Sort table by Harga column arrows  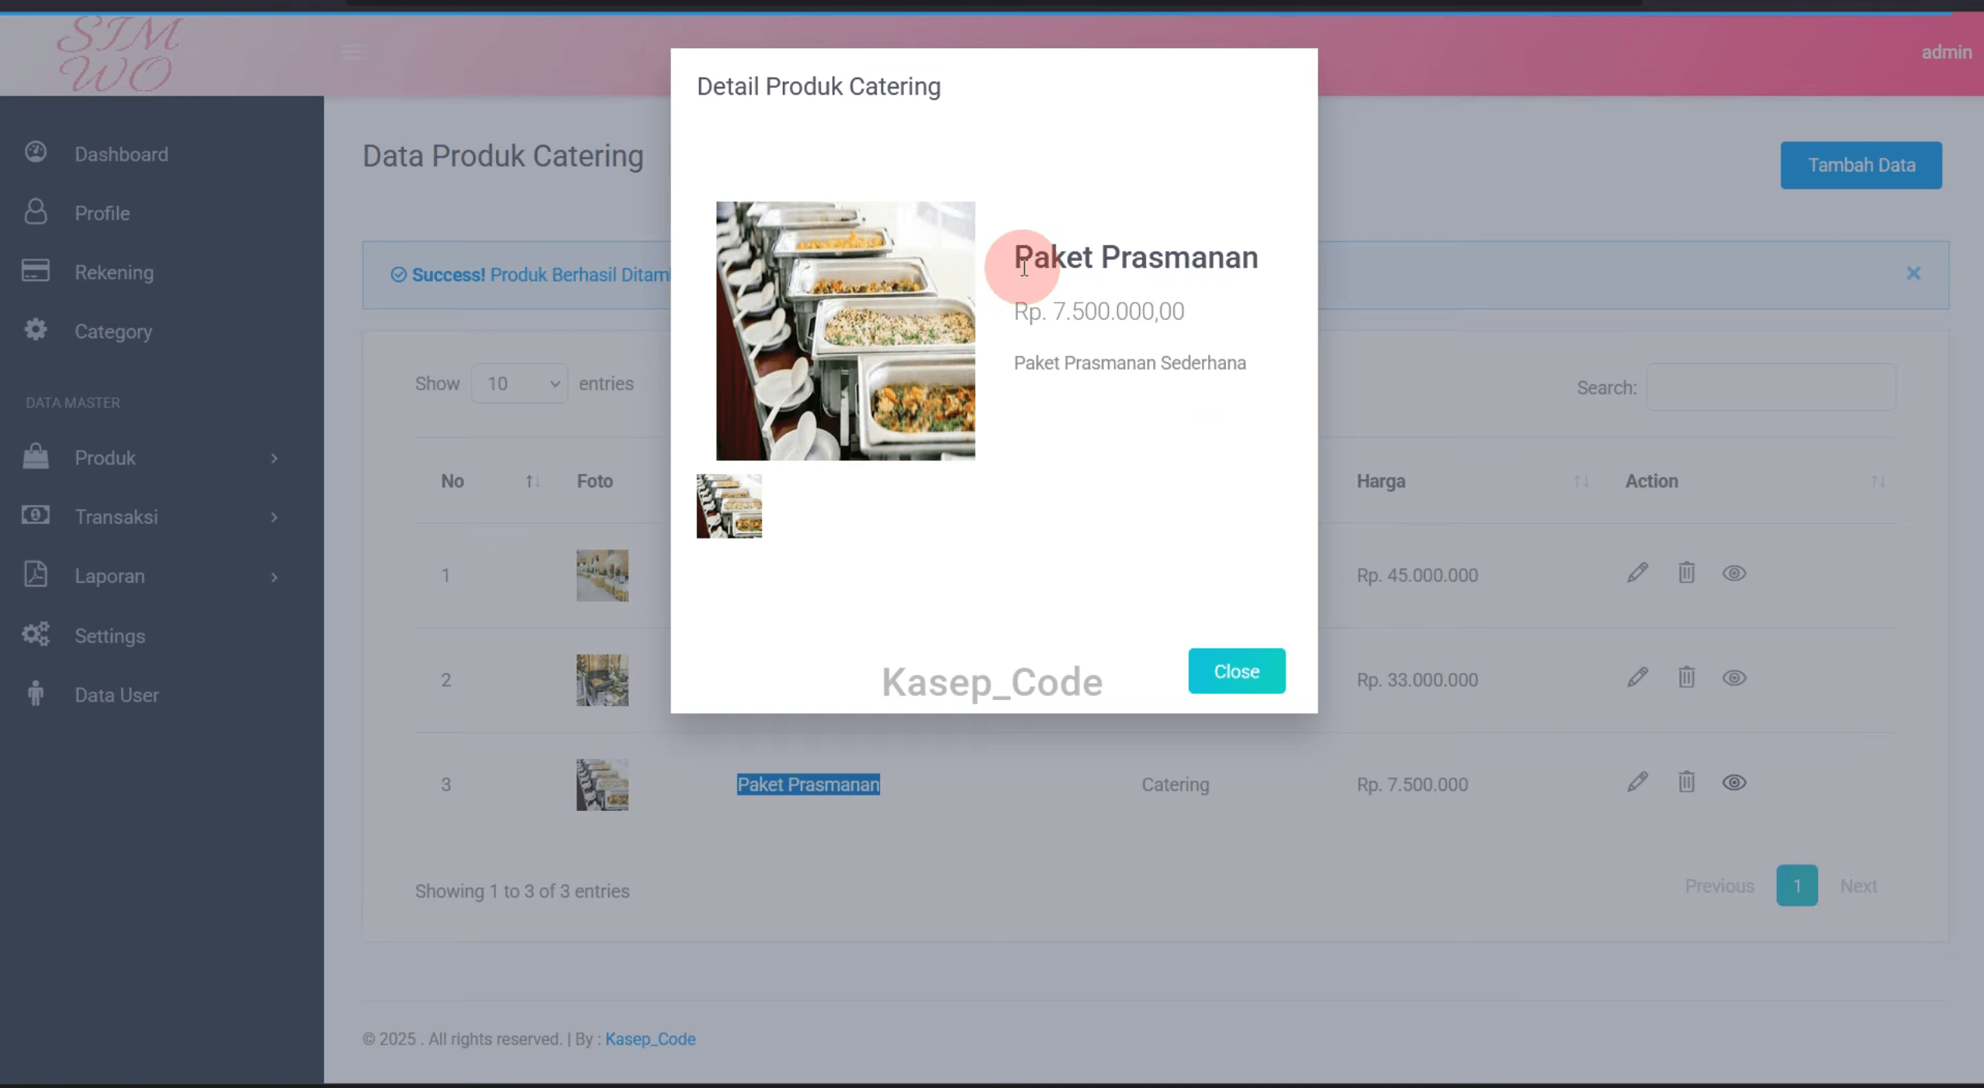pyautogui.click(x=1581, y=481)
